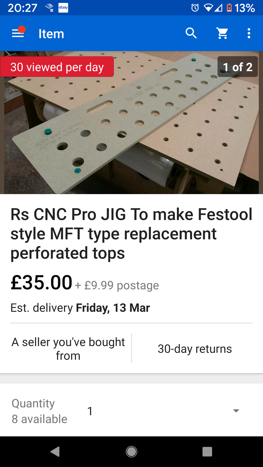Open the shopping cart
This screenshot has width=263, height=467.
(222, 33)
